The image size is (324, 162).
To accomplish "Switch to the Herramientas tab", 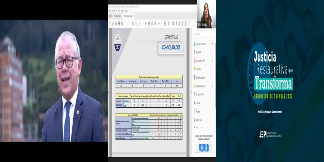I will (117, 16).
